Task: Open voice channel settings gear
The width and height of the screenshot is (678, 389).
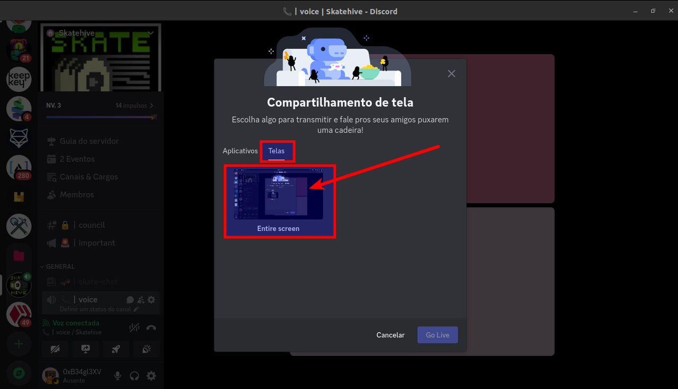Action: [x=151, y=300]
